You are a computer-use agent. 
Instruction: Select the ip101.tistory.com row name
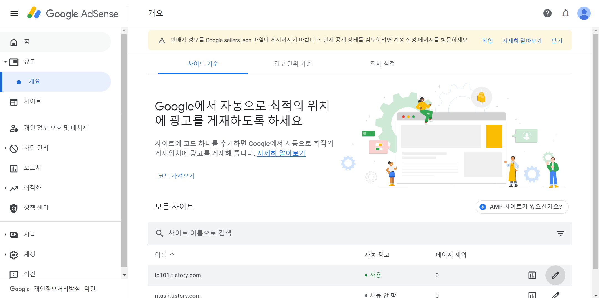tap(178, 275)
